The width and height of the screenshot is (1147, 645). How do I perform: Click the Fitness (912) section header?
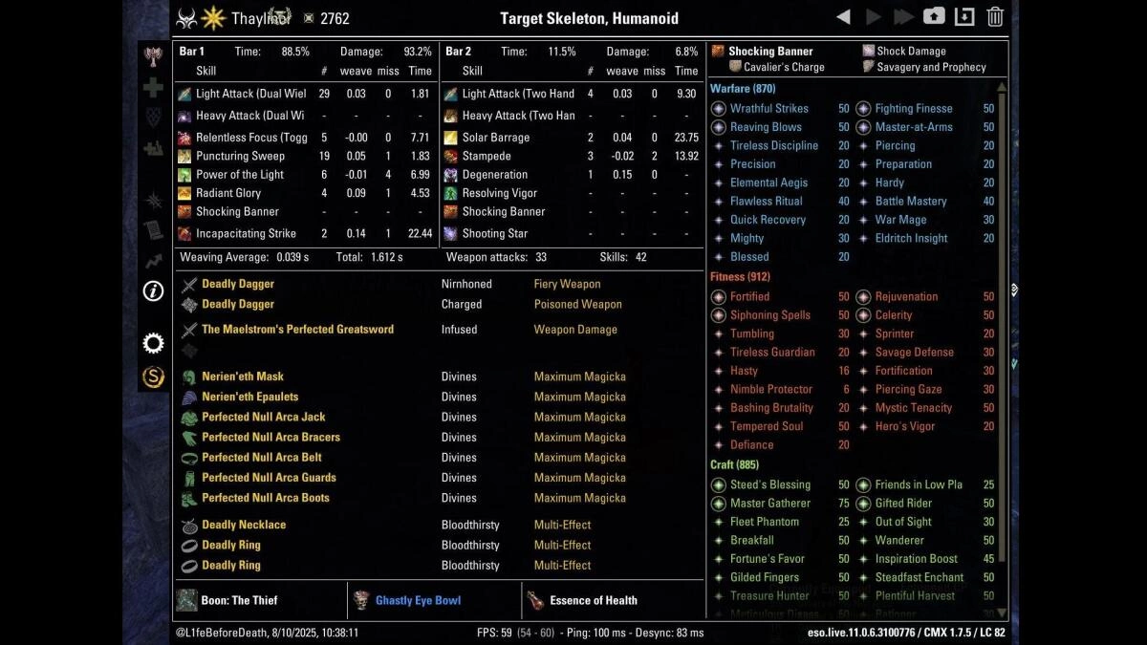coord(740,277)
